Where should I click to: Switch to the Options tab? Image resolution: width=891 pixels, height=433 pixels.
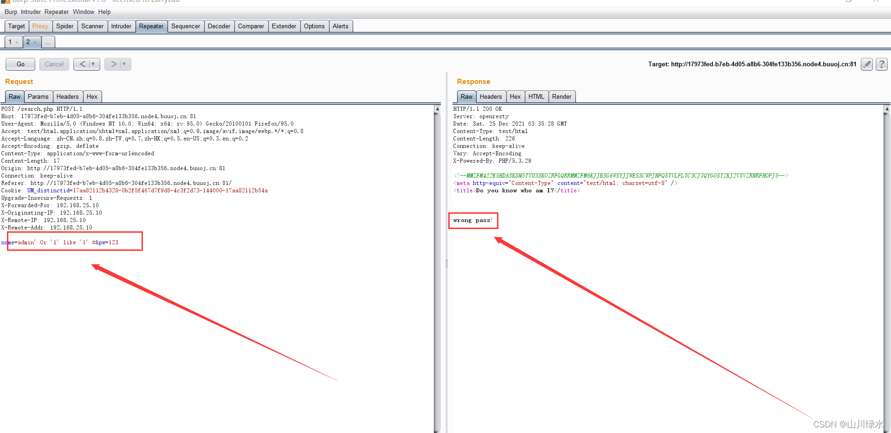314,26
